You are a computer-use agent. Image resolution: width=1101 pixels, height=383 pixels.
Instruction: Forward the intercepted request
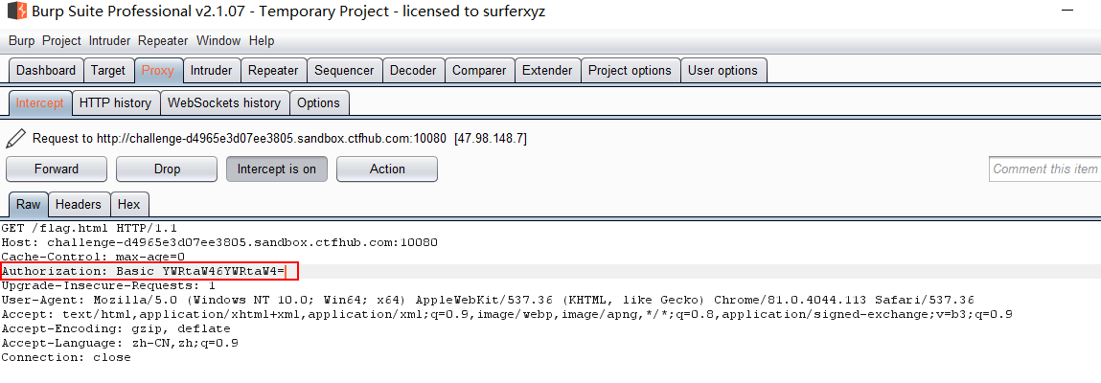click(57, 169)
